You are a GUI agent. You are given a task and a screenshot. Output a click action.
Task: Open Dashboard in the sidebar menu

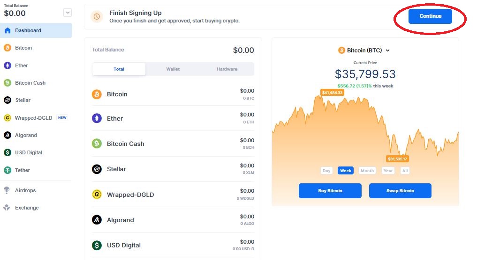coord(28,30)
